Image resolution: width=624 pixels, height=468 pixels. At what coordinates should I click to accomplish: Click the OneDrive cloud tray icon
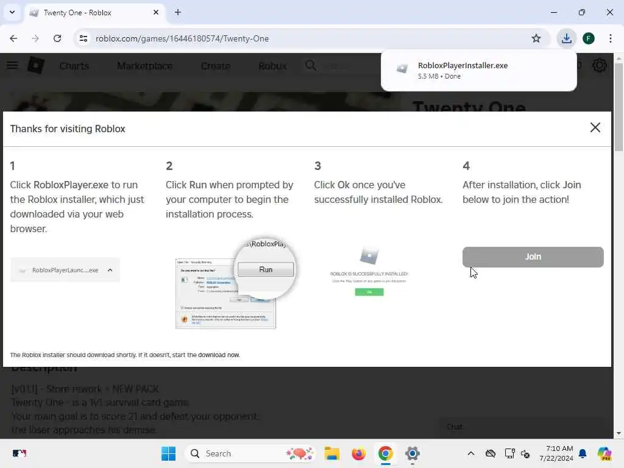(x=491, y=453)
